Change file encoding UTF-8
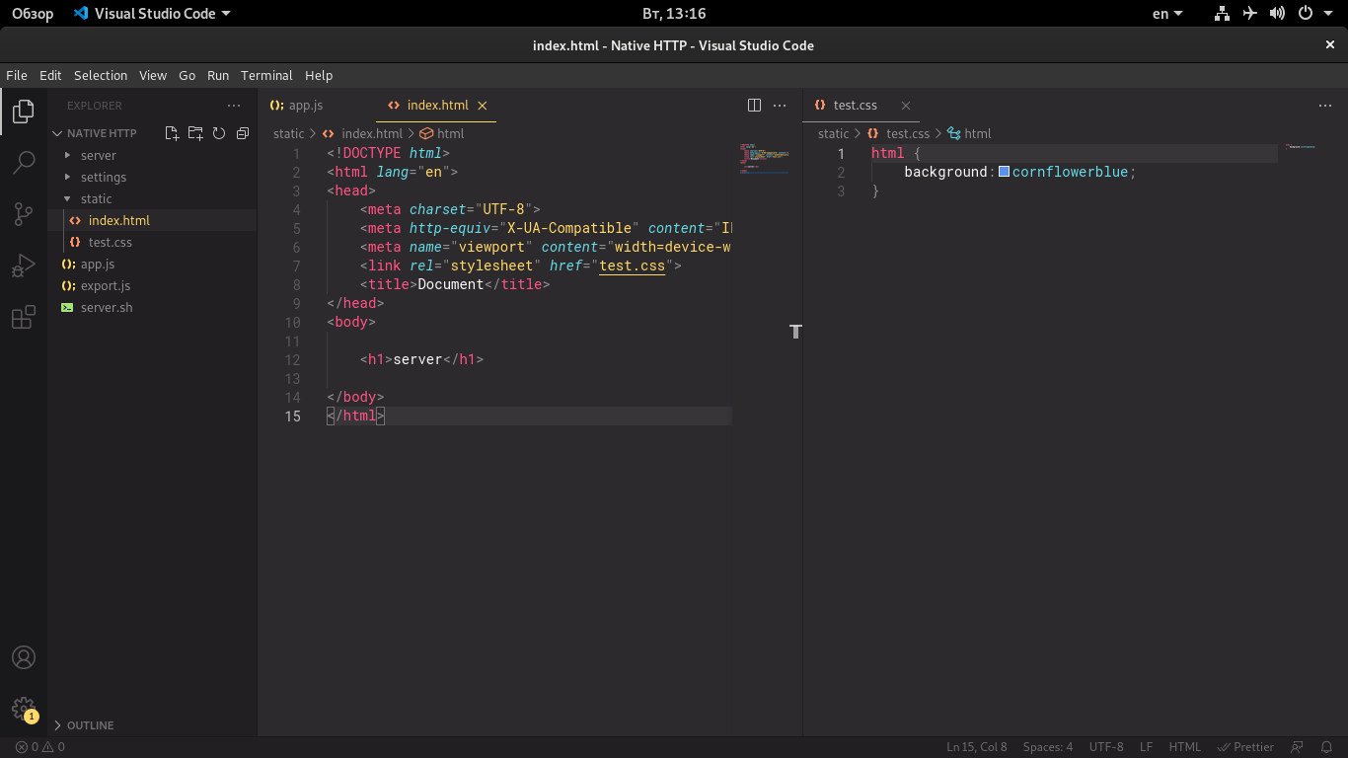The height and width of the screenshot is (758, 1348). coord(1106,747)
